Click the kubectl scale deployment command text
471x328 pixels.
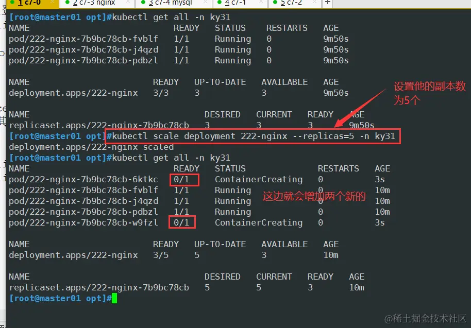point(253,136)
